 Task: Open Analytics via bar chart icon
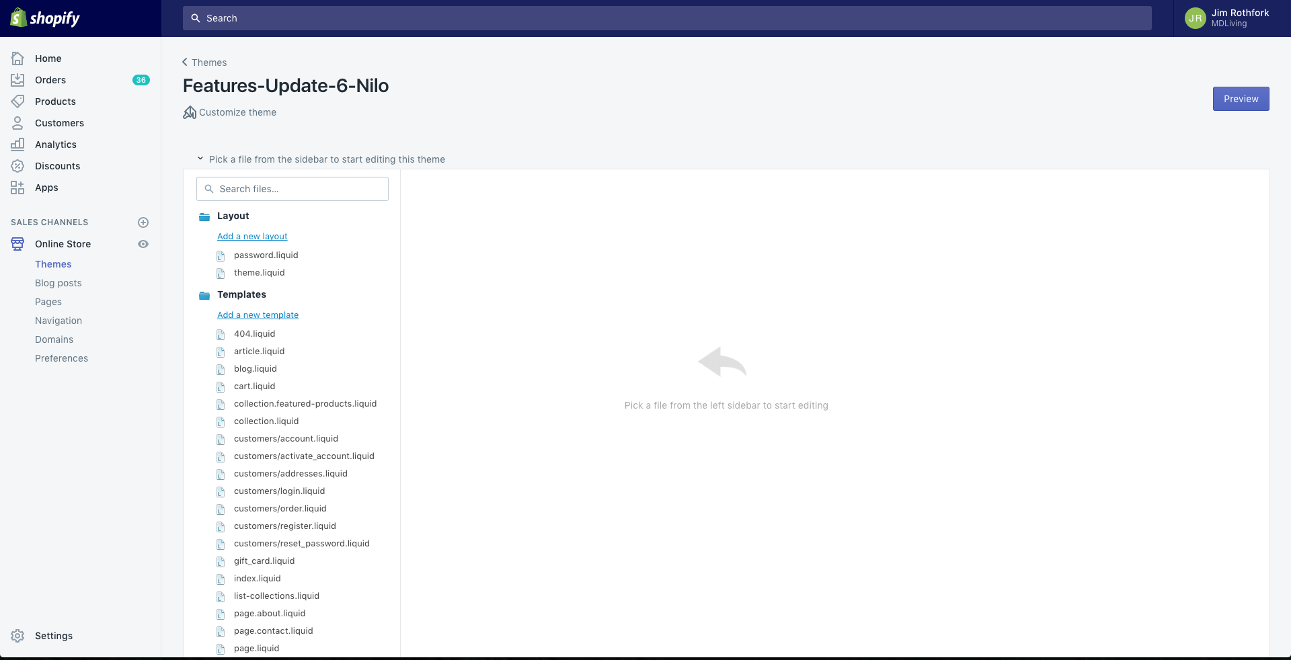pyautogui.click(x=17, y=145)
